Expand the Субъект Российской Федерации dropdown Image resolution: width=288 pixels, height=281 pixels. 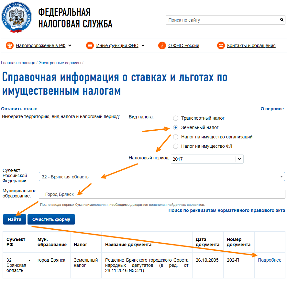(162, 176)
